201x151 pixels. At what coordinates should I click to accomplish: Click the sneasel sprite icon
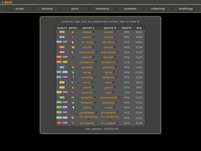coord(73,123)
